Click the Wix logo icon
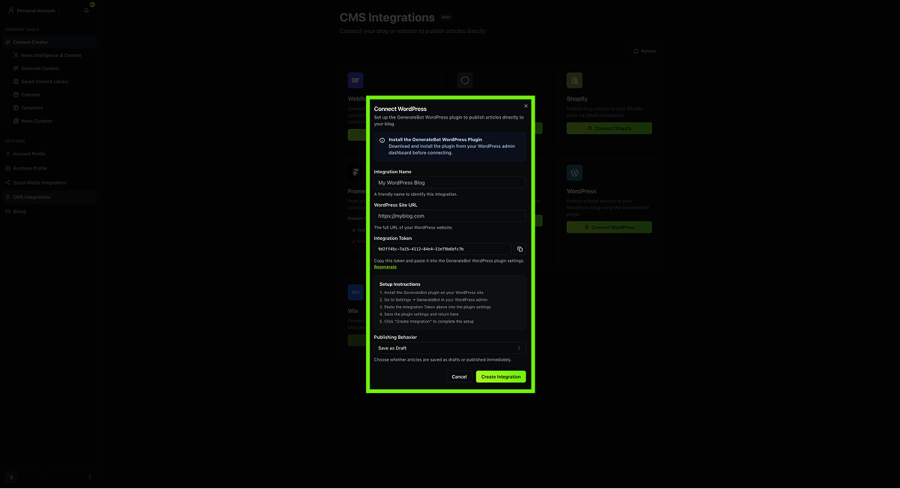Viewport: 900px width, 489px height. pos(355,292)
